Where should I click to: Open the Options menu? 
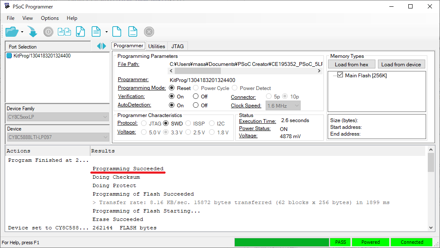[x=50, y=18]
